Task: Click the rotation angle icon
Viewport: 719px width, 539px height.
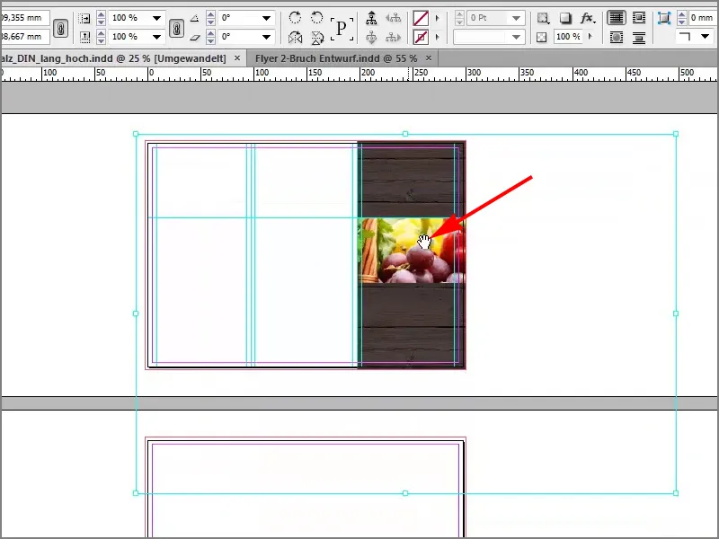Action: 195,18
